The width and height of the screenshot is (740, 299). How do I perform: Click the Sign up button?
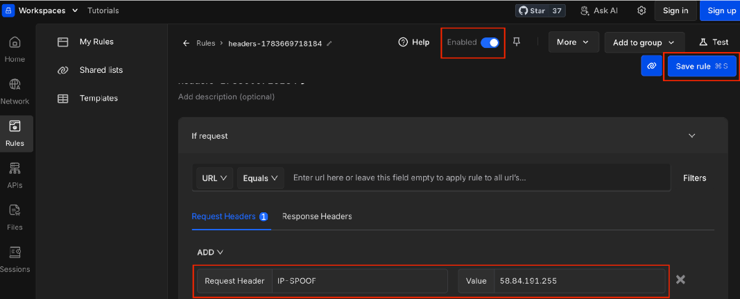coord(721,10)
